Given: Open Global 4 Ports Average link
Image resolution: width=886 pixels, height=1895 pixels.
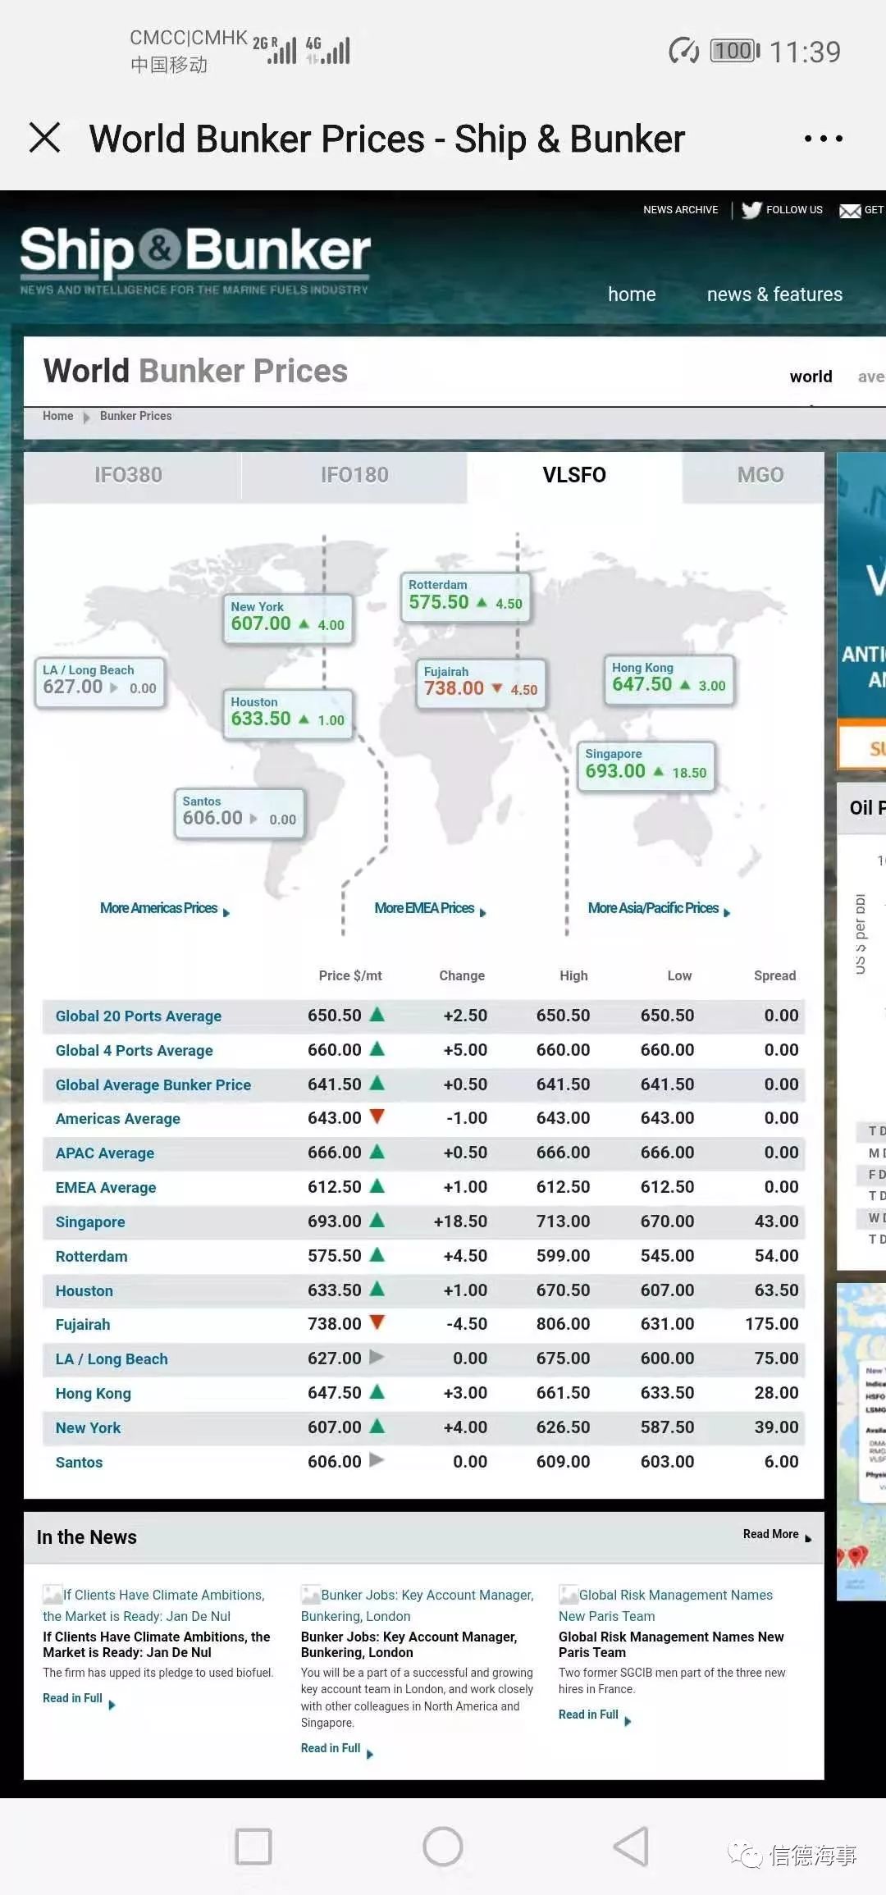Looking at the screenshot, I should (x=134, y=1051).
